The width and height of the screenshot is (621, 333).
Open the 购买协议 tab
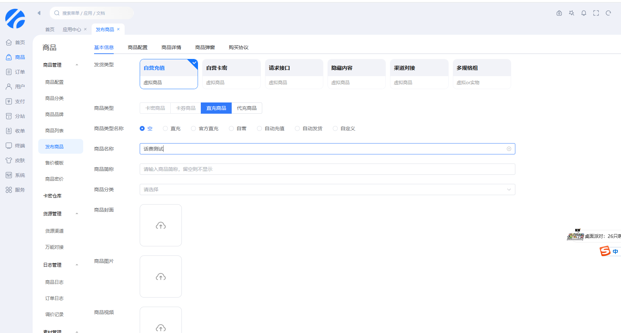pos(238,47)
